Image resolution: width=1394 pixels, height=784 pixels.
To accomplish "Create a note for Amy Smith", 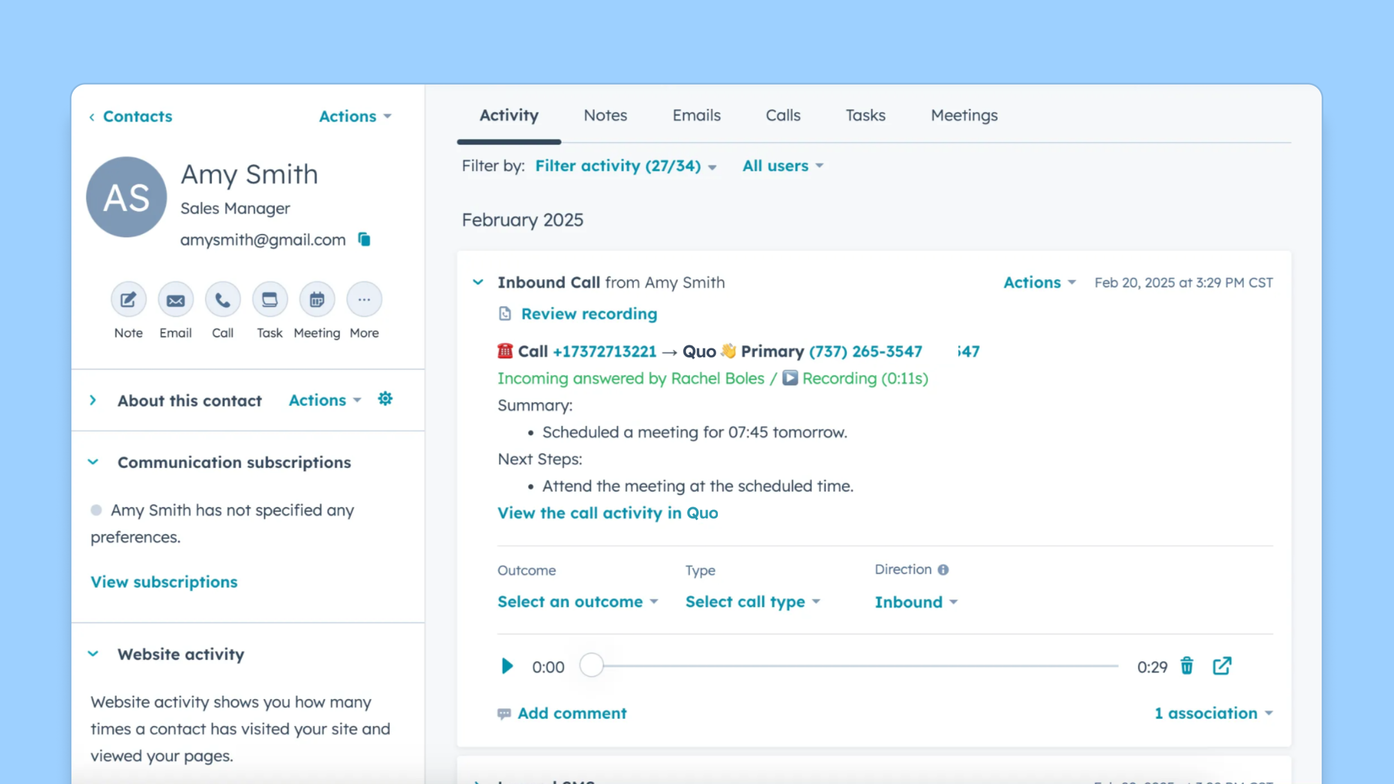I will pyautogui.click(x=128, y=299).
